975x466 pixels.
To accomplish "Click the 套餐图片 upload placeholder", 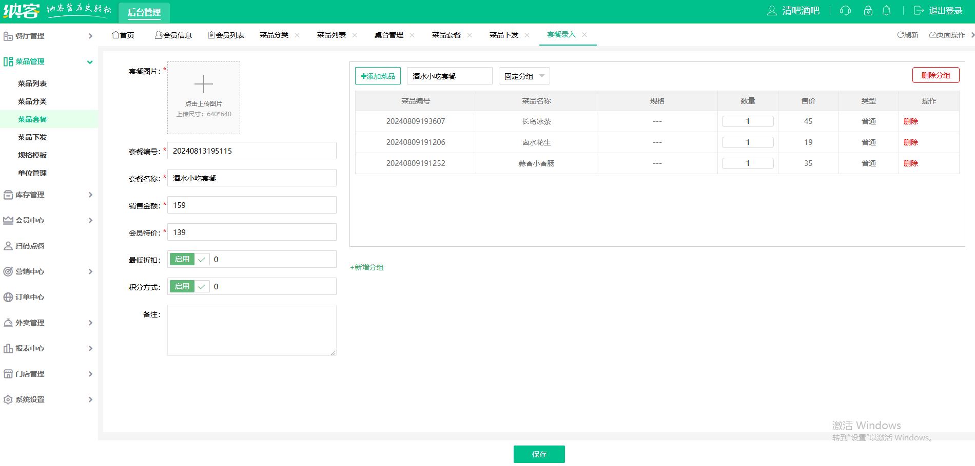I will (x=203, y=97).
